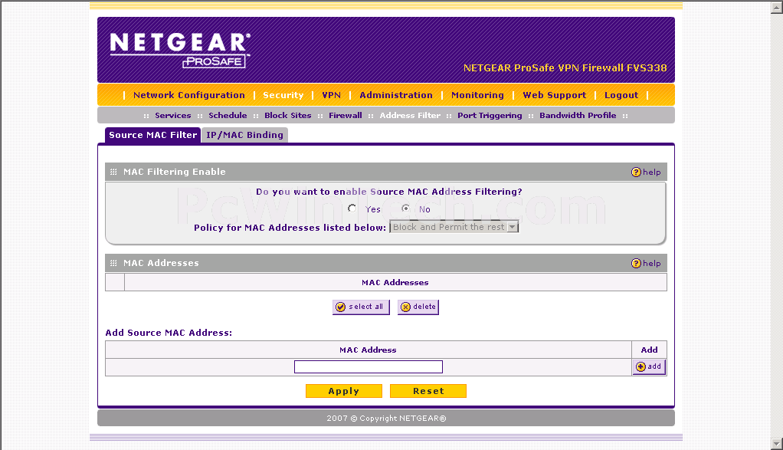Go to the Address Filter submenu

tap(410, 115)
